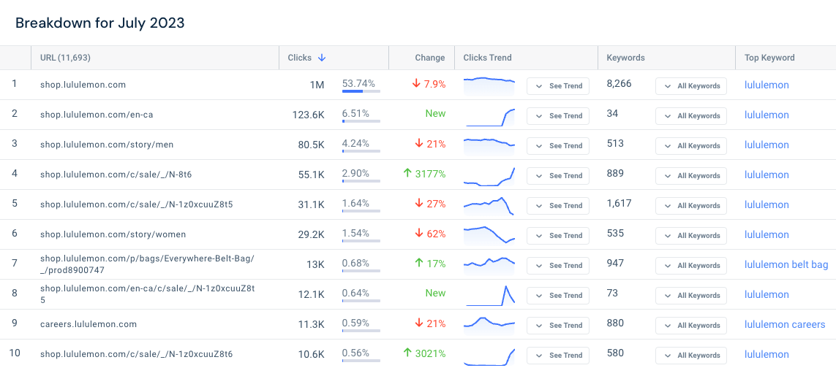Click the Clicks Trend column header
Screen dimensions: 836x368
[487, 58]
